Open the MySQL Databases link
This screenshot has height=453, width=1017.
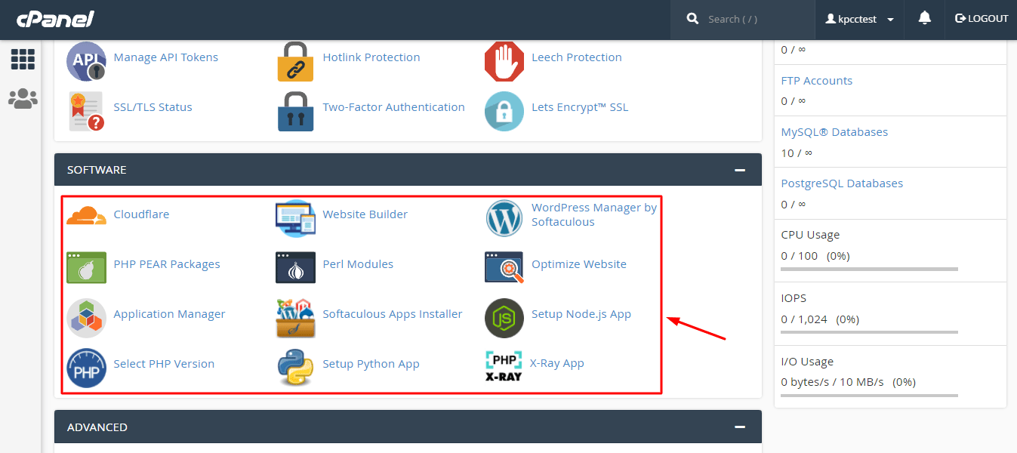click(834, 132)
